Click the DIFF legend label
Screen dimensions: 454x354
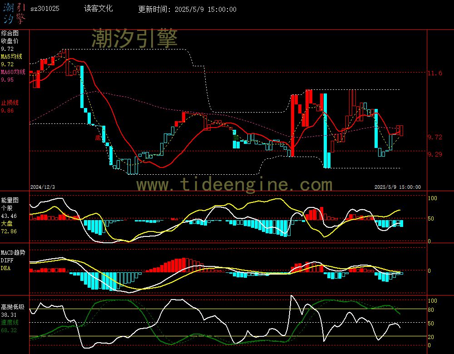point(7,260)
